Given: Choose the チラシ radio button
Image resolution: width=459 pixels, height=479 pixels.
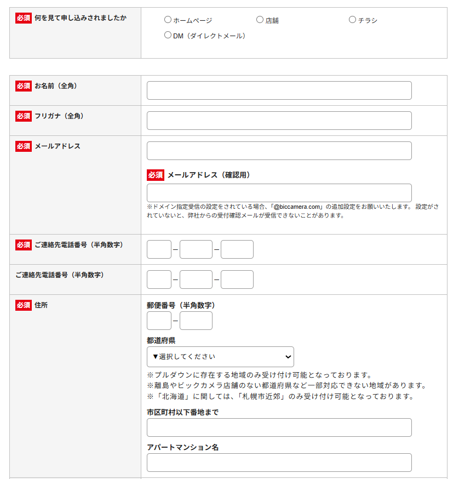Looking at the screenshot, I should pyautogui.click(x=352, y=20).
